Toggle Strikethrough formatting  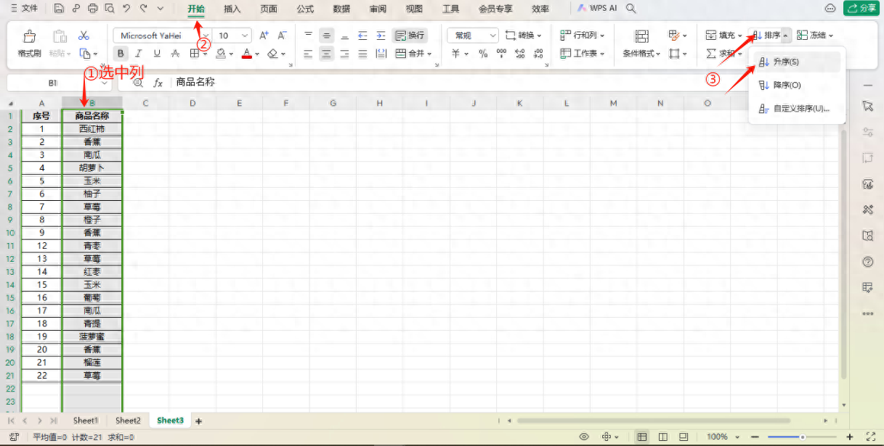click(x=174, y=54)
